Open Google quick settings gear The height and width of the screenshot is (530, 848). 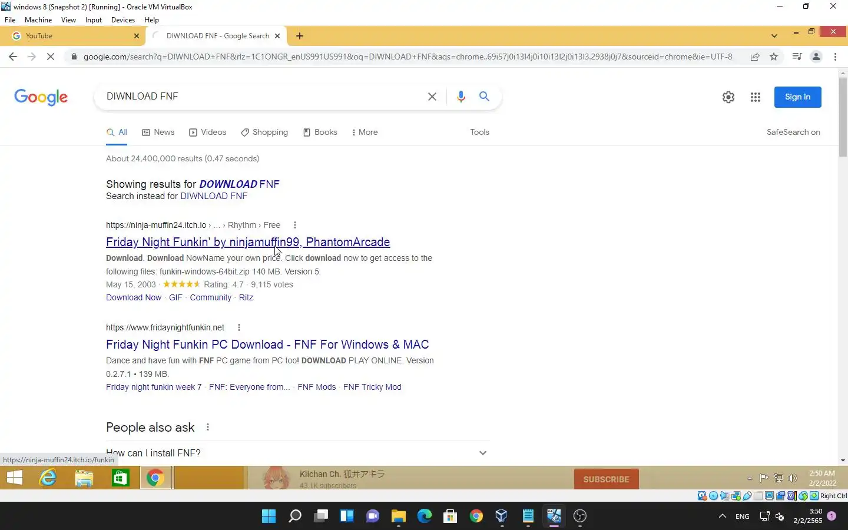728,97
